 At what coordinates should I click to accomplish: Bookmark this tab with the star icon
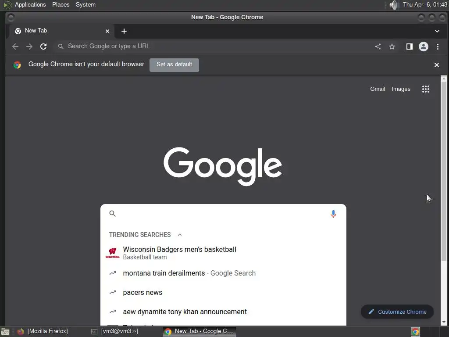pyautogui.click(x=392, y=47)
